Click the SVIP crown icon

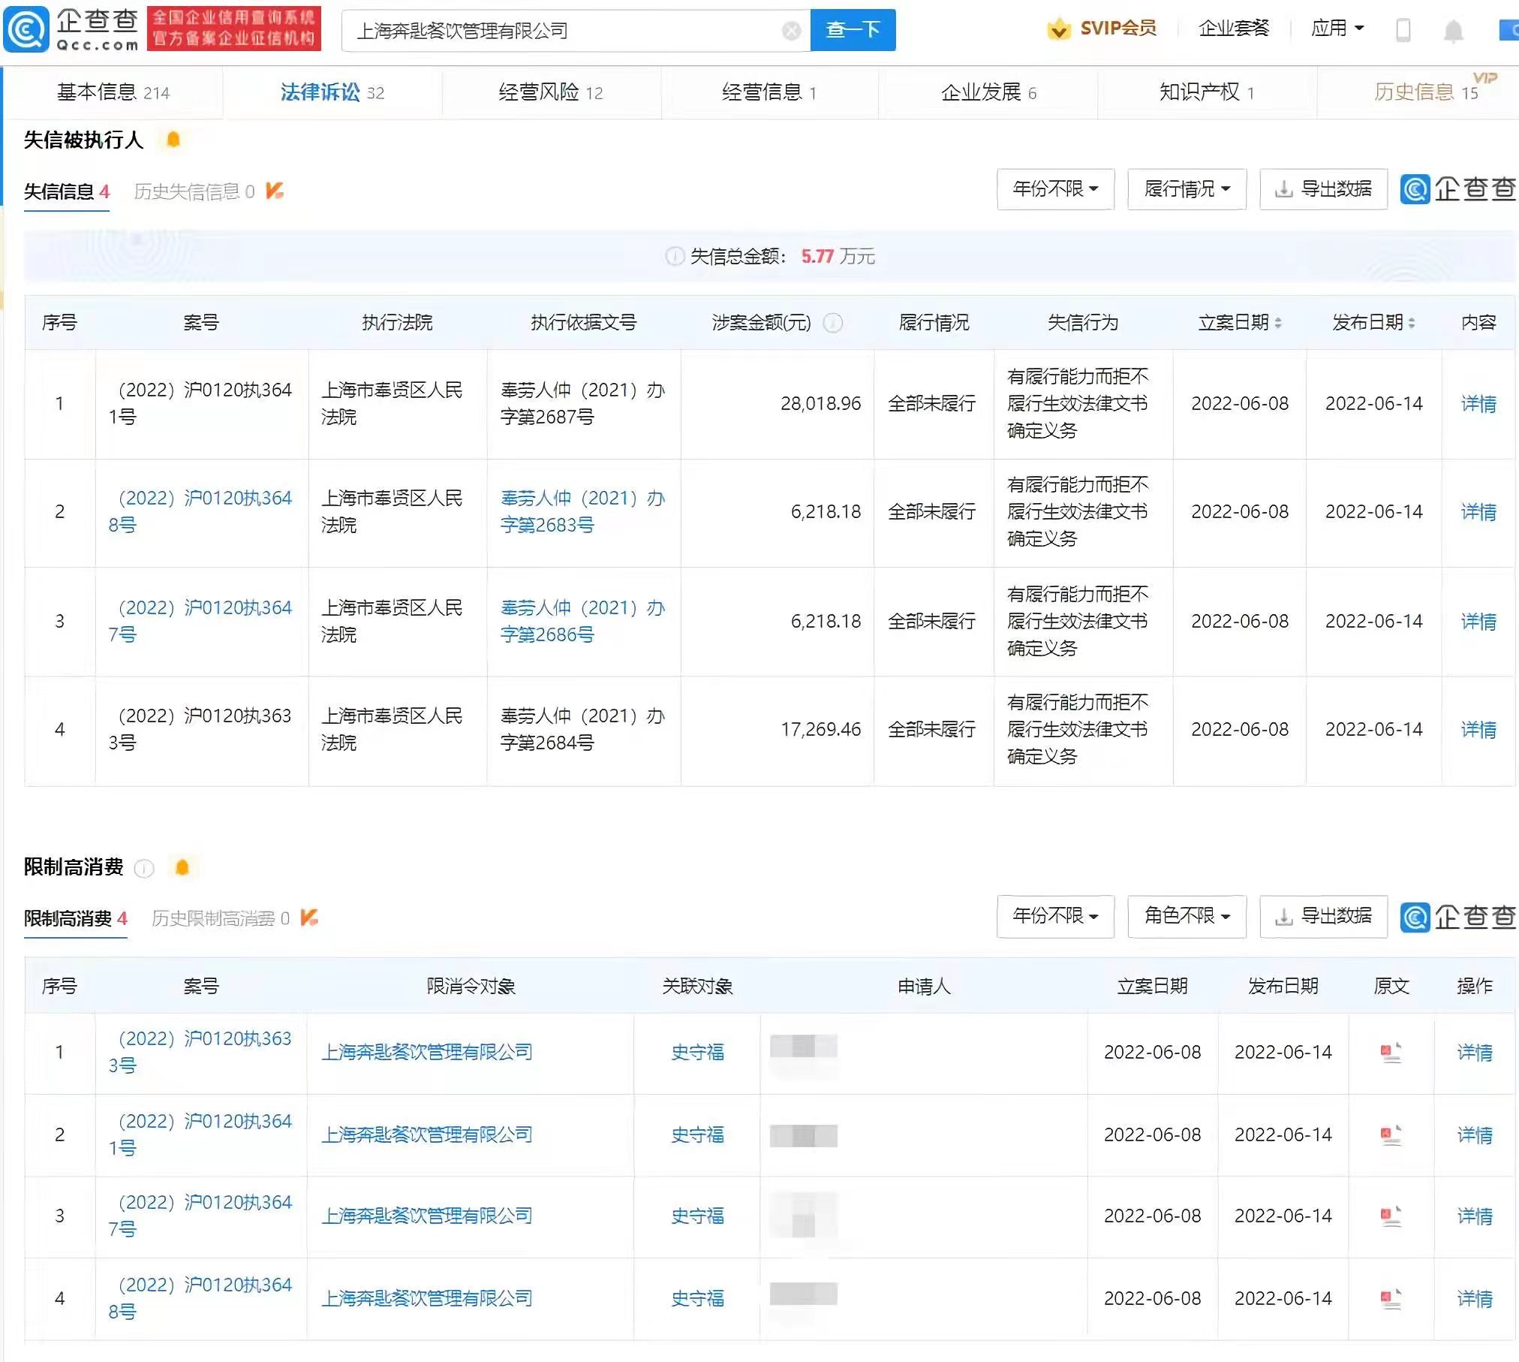pos(1059,29)
